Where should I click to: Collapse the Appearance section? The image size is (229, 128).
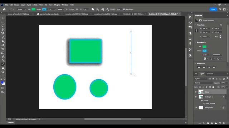(x=195, y=42)
